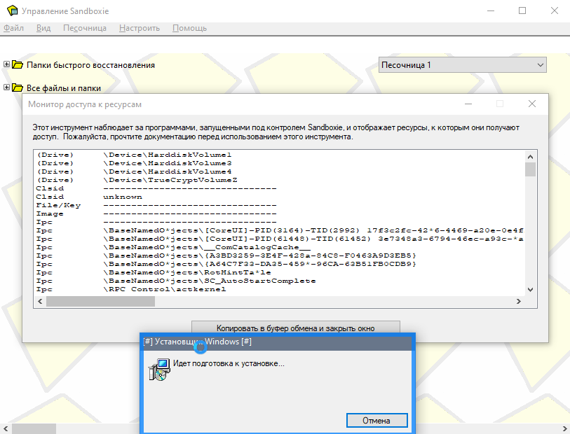Image resolution: width=570 pixels, height=434 pixels.
Task: Open the Файл menu
Action: [x=13, y=28]
